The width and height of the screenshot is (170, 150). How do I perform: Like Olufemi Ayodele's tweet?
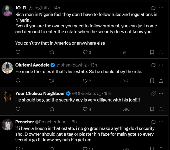point(85,81)
